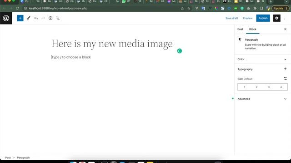Click the paragraph pilcrow block icon

[240, 39]
